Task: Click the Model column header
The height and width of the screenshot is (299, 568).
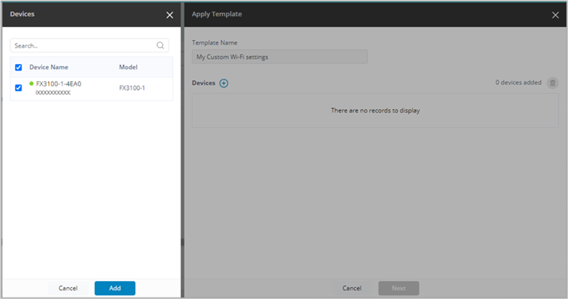Action: tap(128, 67)
